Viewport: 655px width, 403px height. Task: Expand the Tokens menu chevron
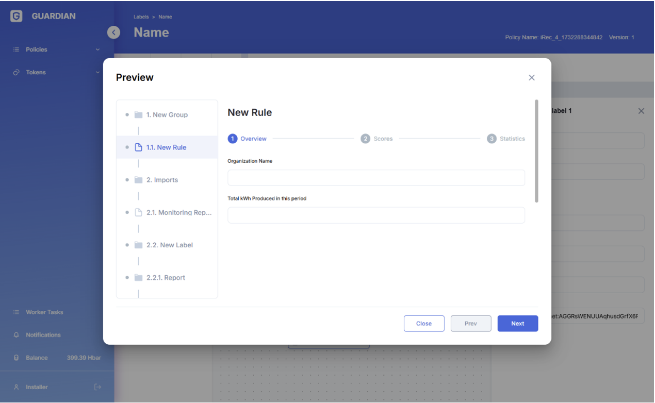pyautogui.click(x=97, y=73)
